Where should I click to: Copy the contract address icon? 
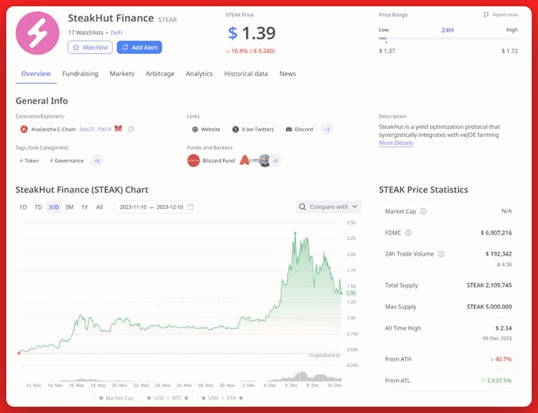pos(131,129)
